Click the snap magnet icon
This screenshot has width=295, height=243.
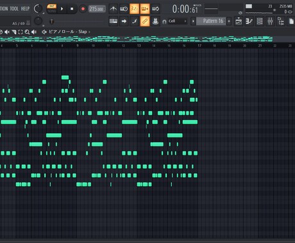(164, 22)
